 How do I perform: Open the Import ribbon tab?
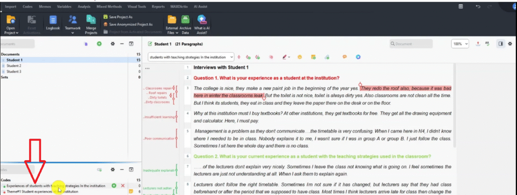(x=11, y=7)
